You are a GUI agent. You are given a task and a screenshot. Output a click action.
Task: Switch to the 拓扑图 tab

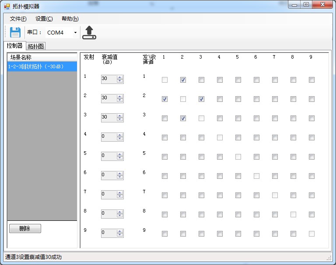(x=36, y=46)
